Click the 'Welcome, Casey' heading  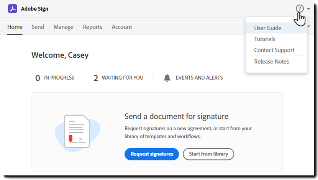pyautogui.click(x=60, y=55)
